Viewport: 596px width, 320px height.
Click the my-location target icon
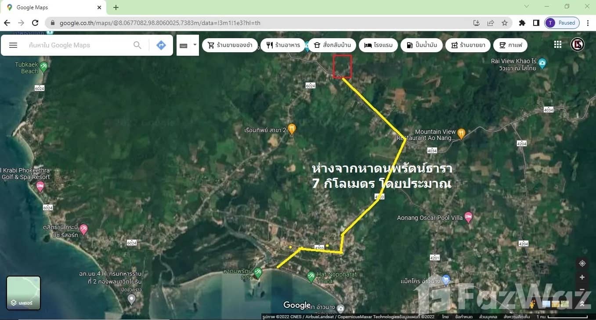(x=582, y=263)
